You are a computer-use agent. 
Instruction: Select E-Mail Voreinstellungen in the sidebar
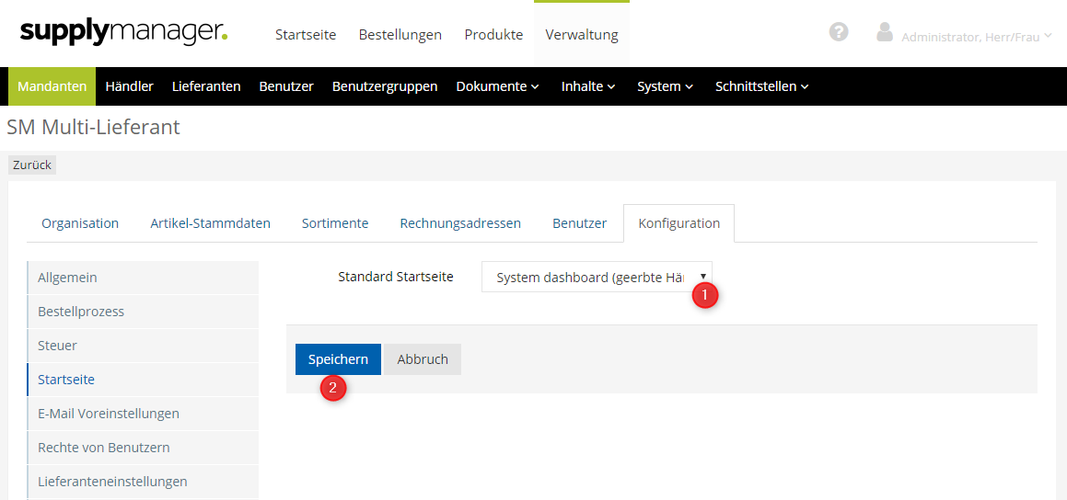pos(109,414)
